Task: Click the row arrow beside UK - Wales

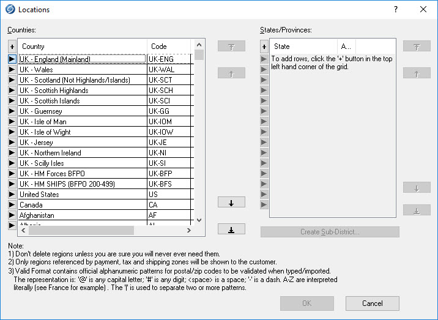Action: (12, 70)
